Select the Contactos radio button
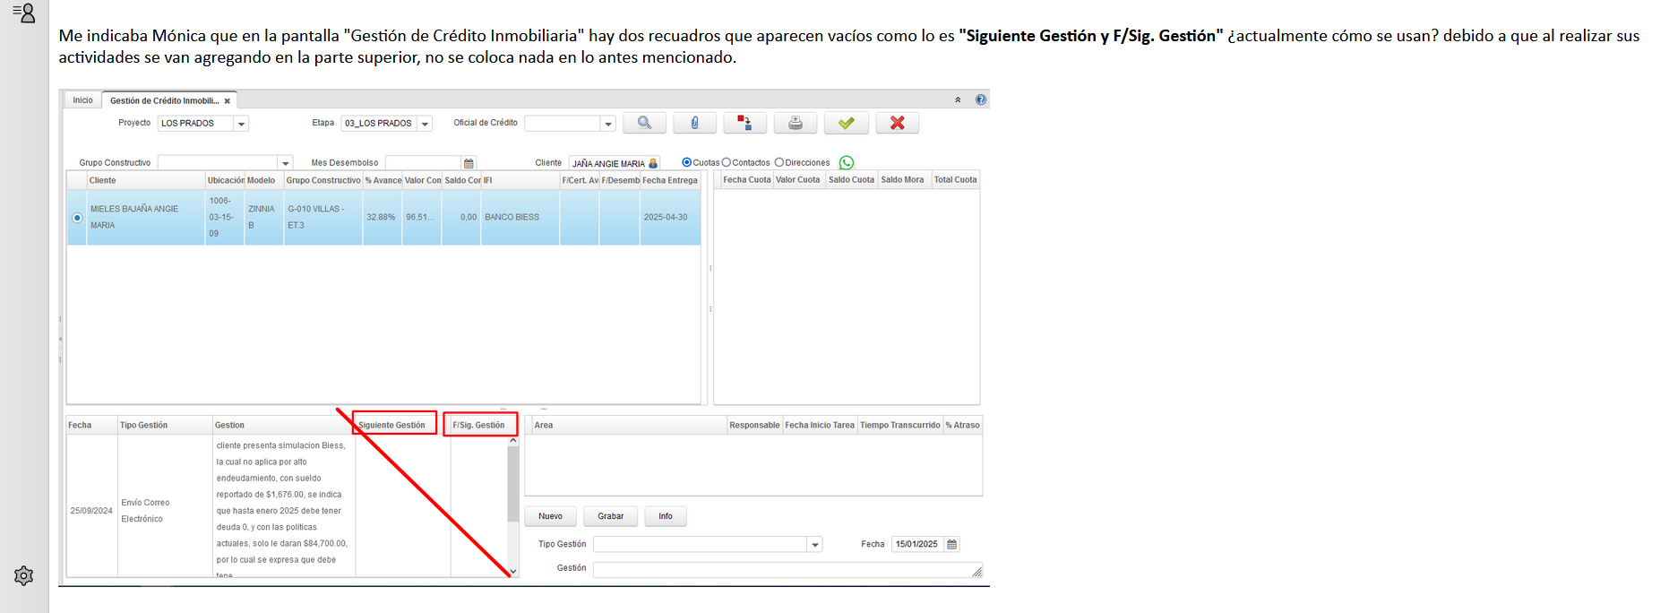Image resolution: width=1669 pixels, height=613 pixels. [727, 163]
